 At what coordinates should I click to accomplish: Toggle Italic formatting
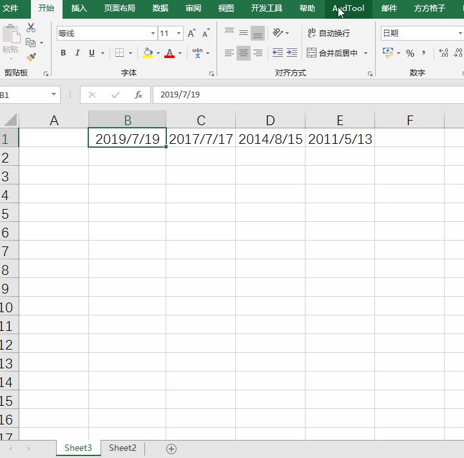click(x=77, y=53)
